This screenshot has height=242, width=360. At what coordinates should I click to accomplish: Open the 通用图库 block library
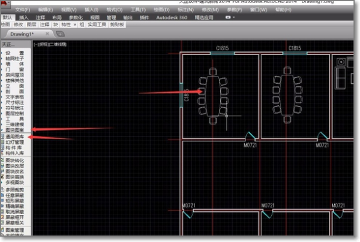[14, 137]
